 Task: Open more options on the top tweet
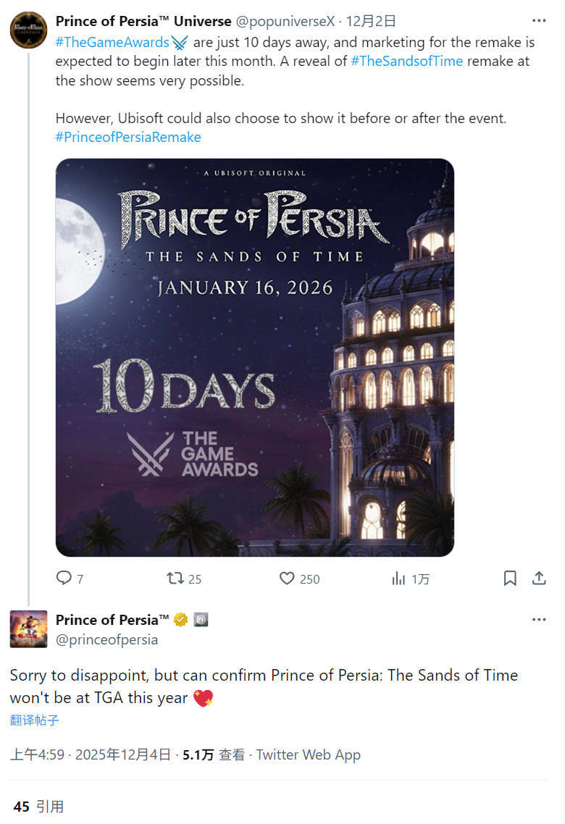click(539, 21)
